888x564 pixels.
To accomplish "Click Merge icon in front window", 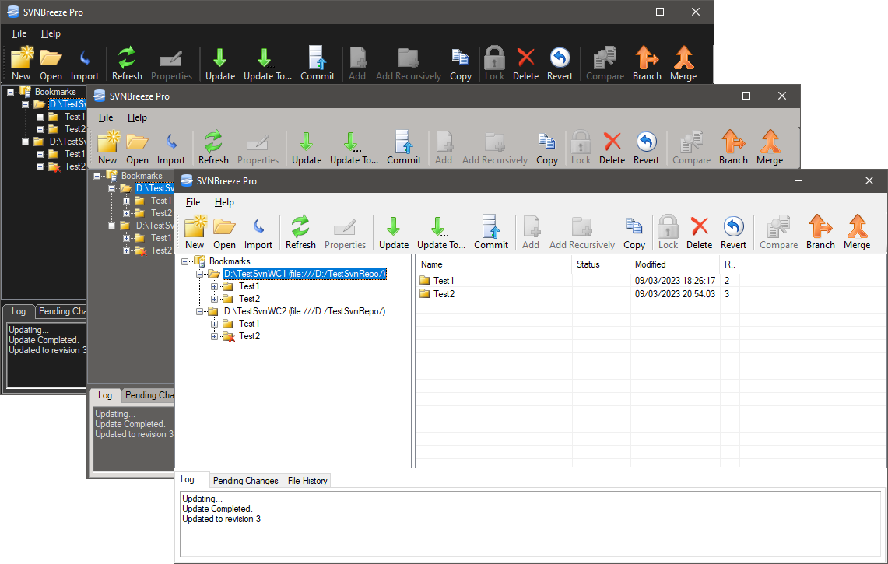I will tap(857, 233).
